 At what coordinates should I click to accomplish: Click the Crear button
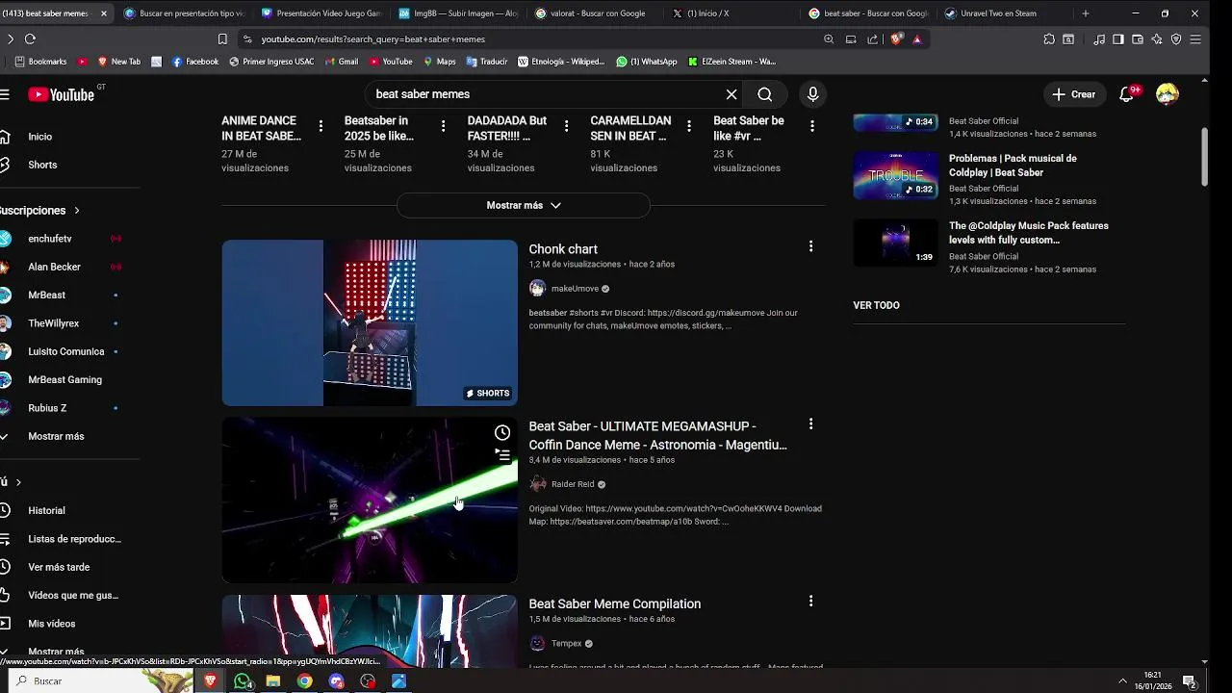point(1073,94)
